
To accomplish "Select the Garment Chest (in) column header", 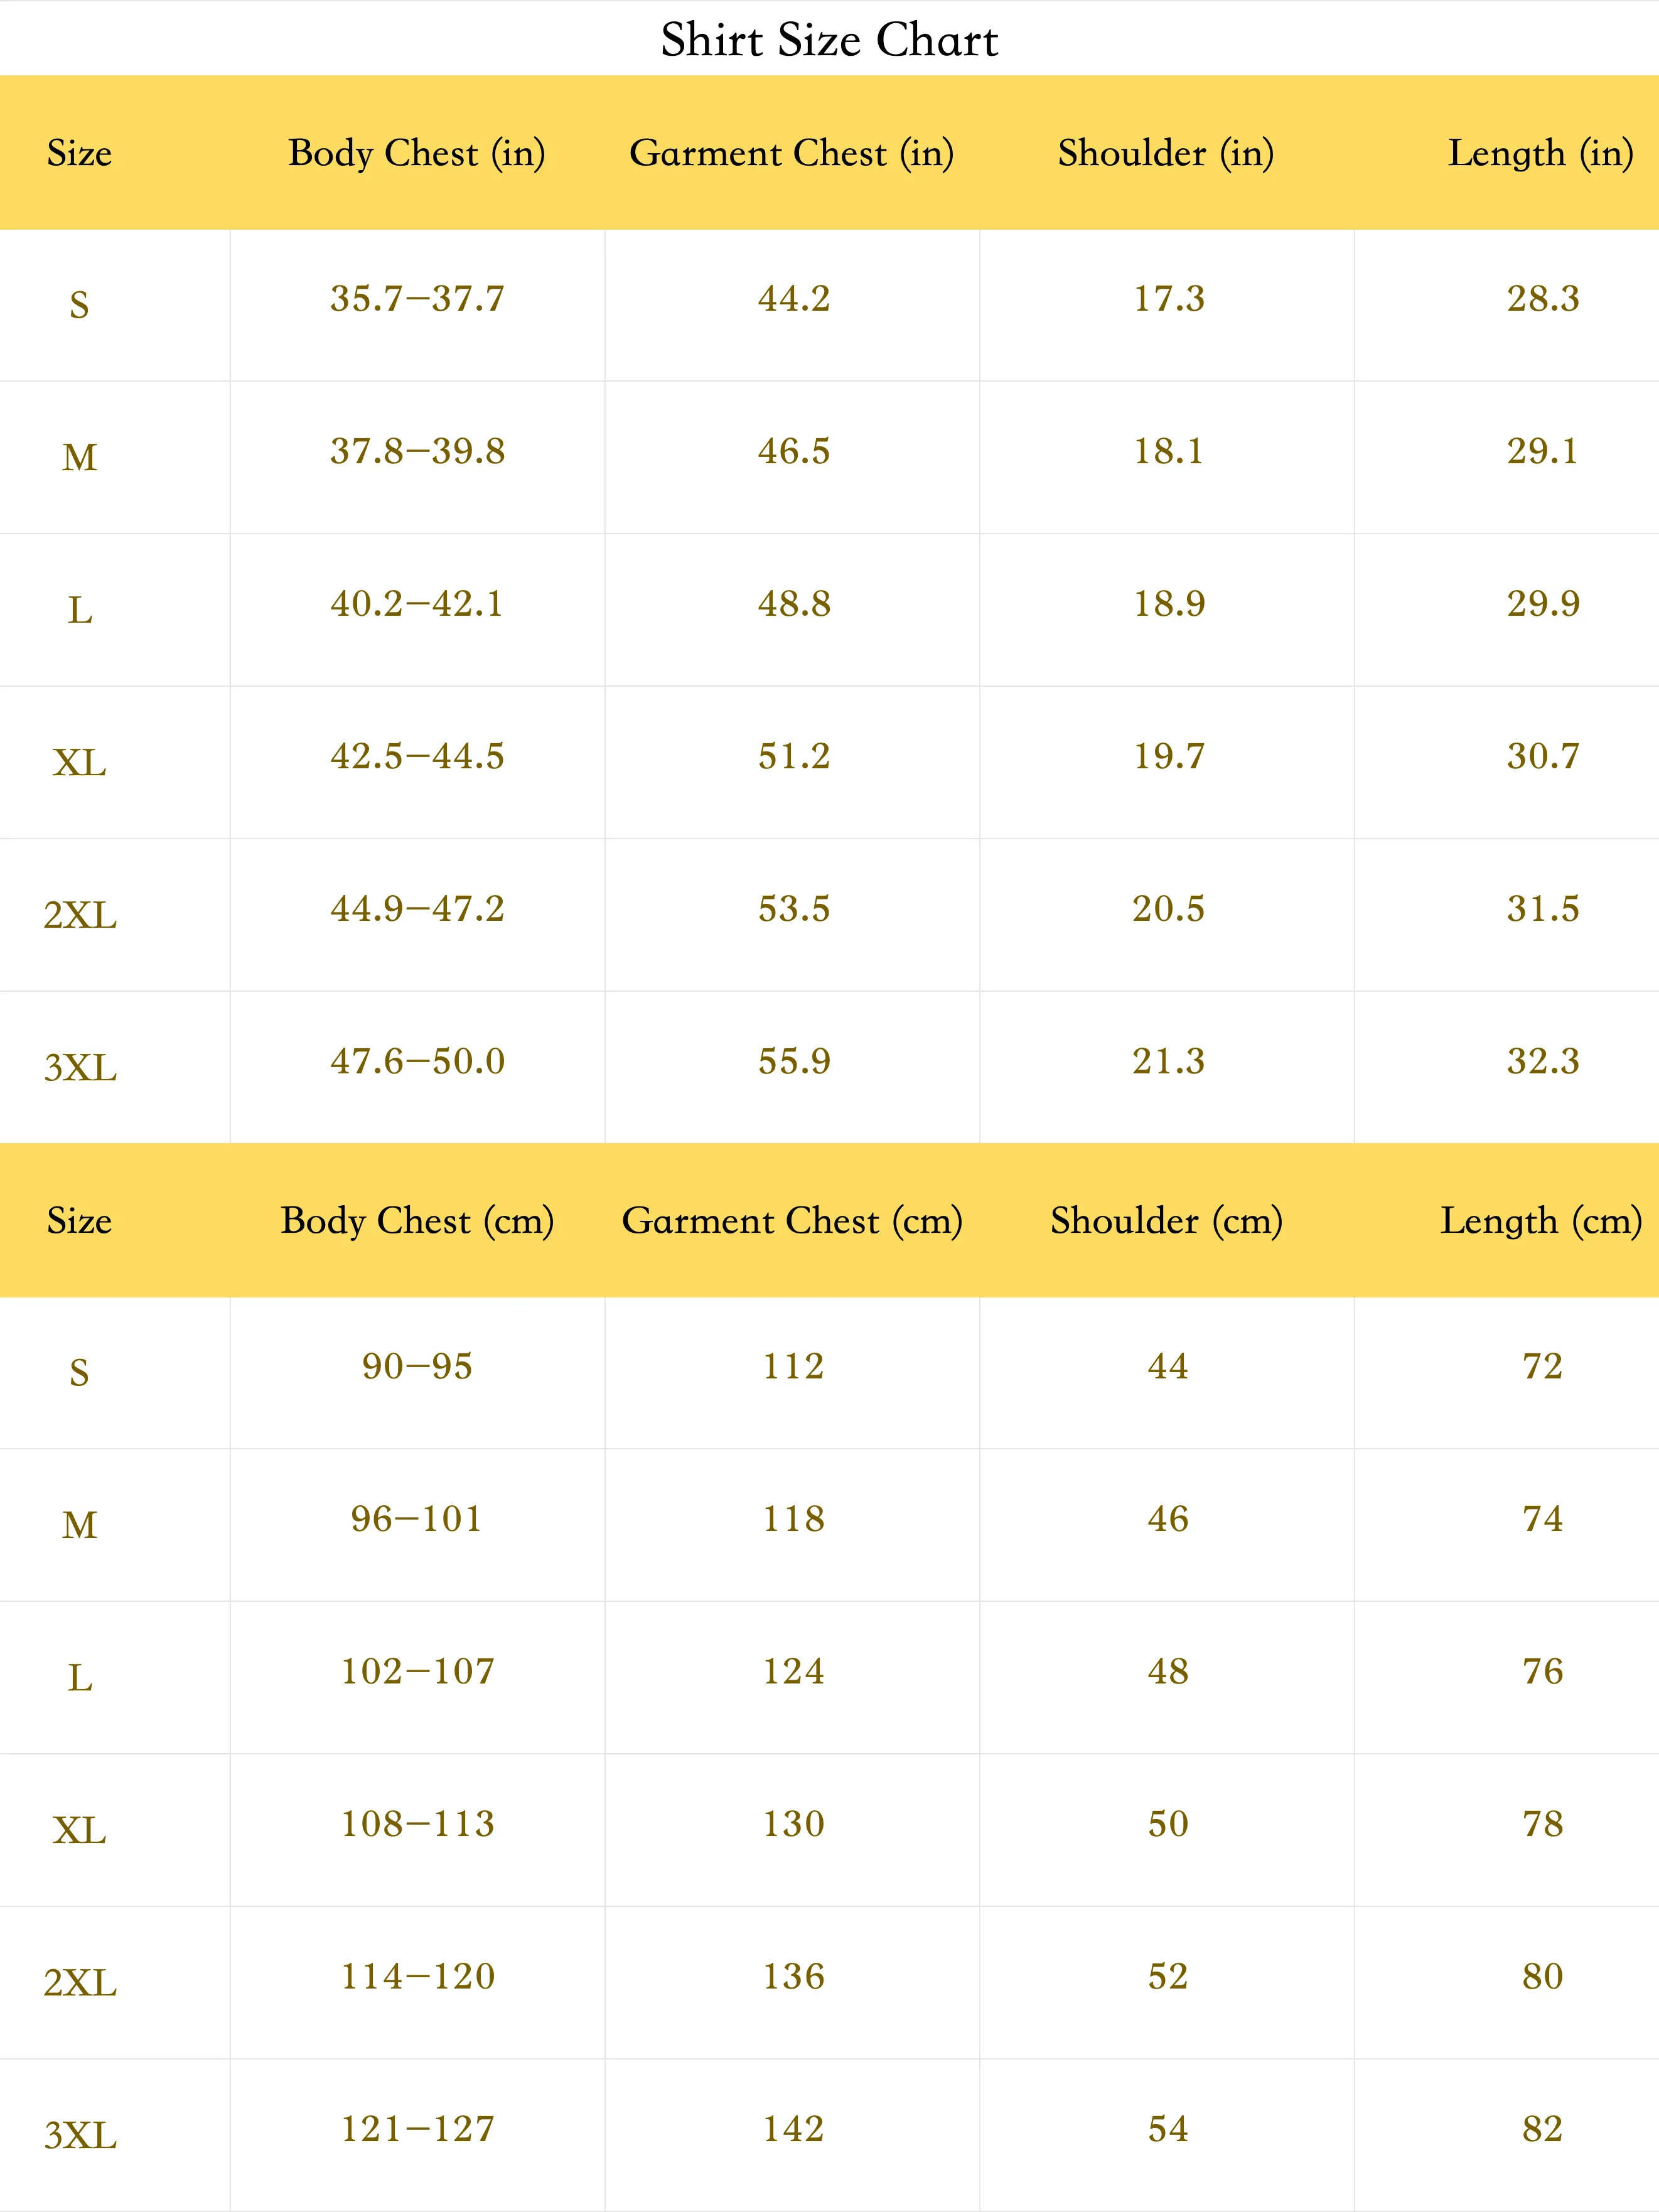I will pos(792,153).
